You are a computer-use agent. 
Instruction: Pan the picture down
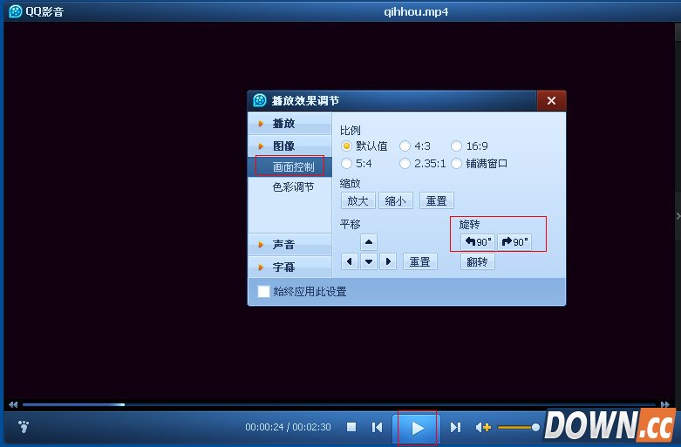tap(368, 261)
